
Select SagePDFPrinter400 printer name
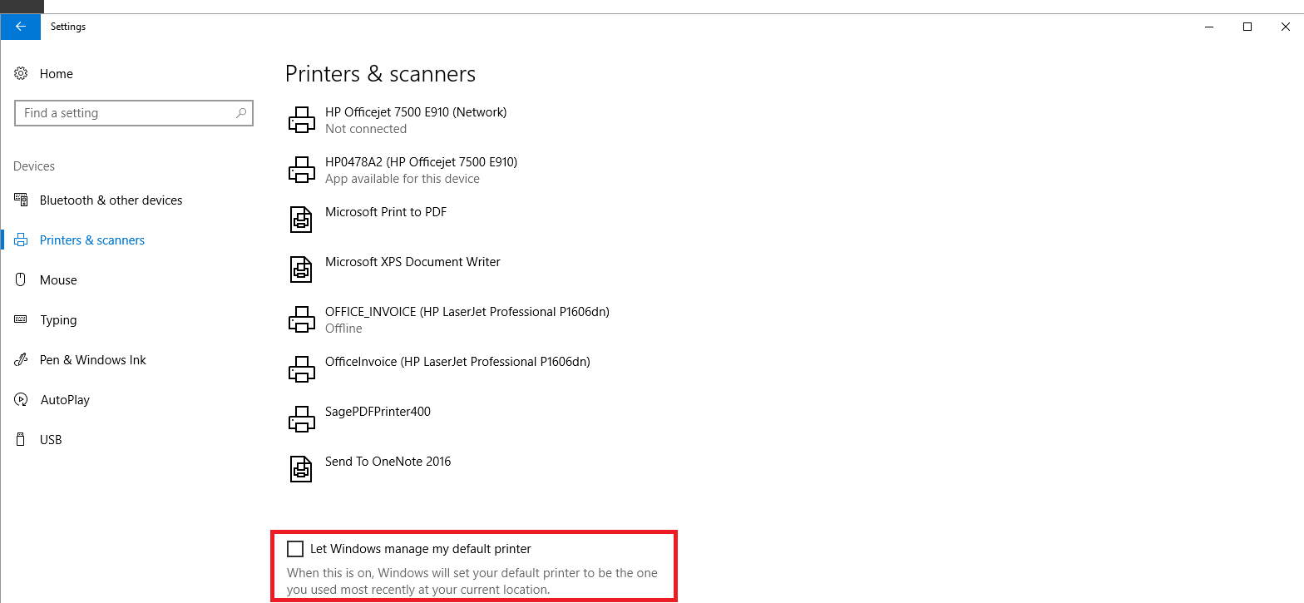click(378, 412)
